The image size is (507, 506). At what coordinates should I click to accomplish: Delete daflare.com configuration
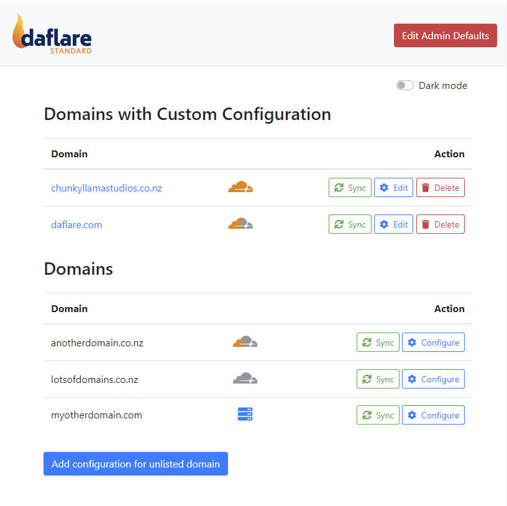[441, 224]
